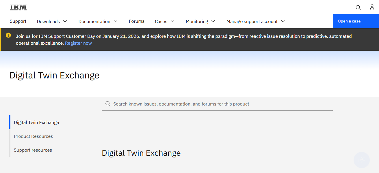This screenshot has width=379, height=173.
Task: Select the Support menu item
Action: (x=18, y=21)
